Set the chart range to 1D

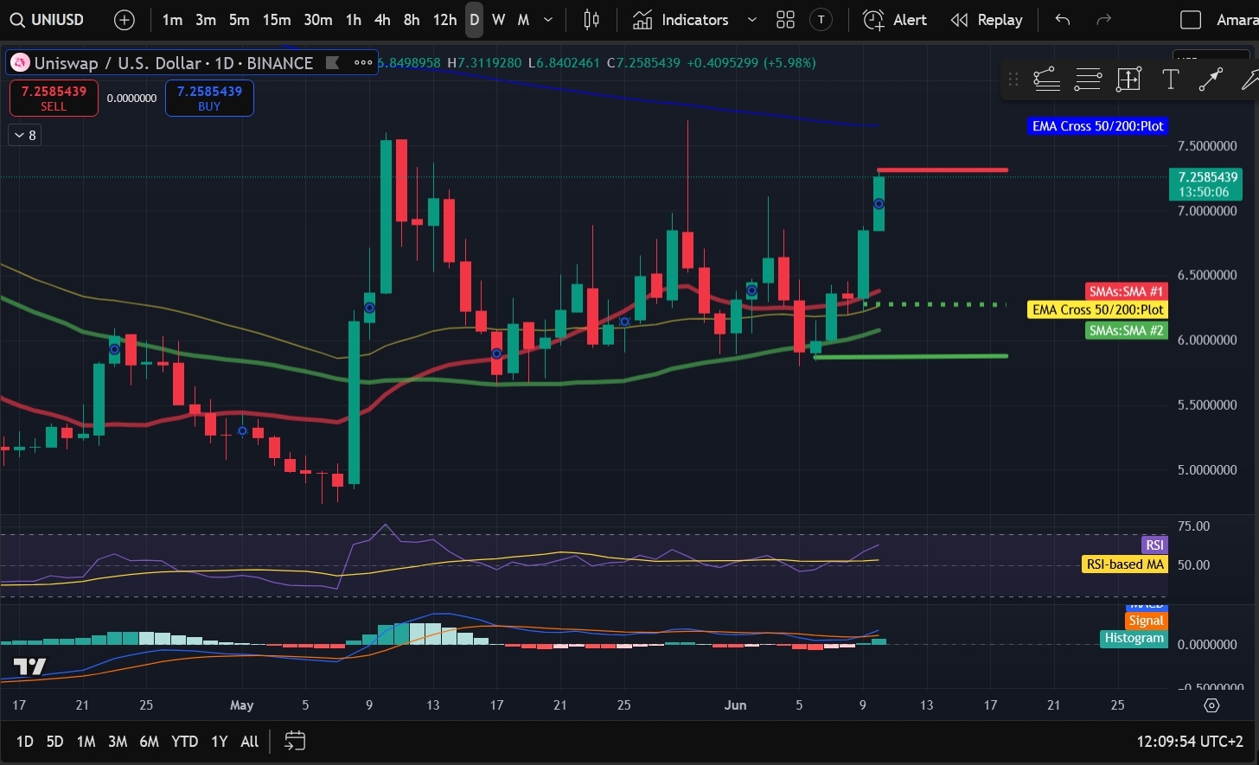pos(25,741)
